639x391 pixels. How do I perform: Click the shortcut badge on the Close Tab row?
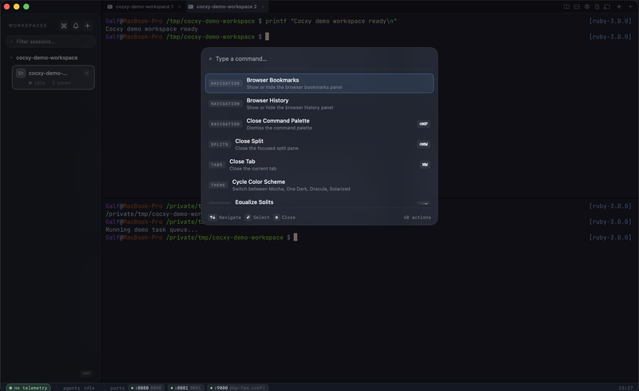click(425, 165)
